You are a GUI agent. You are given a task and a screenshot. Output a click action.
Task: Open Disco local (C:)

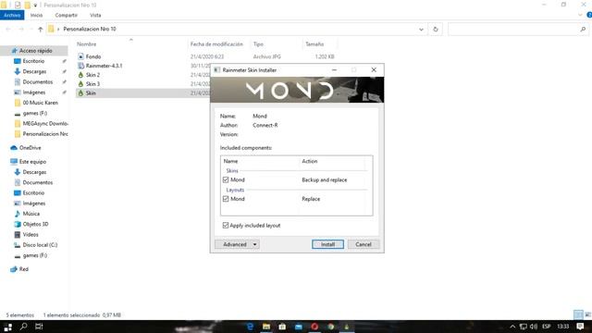40,245
